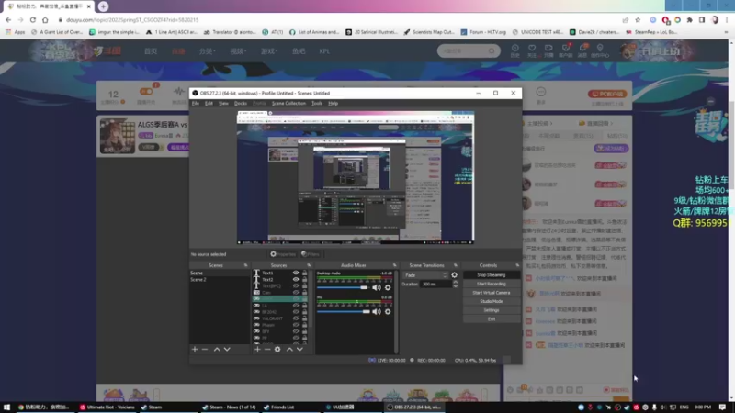Screen dimensions: 735x413
Task: Toggle visibility of the LA source
Action: 296,306
